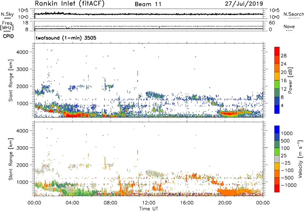Click Velocity colorbar tick '-25'
This screenshot has width=304, height=211.
click(287, 163)
